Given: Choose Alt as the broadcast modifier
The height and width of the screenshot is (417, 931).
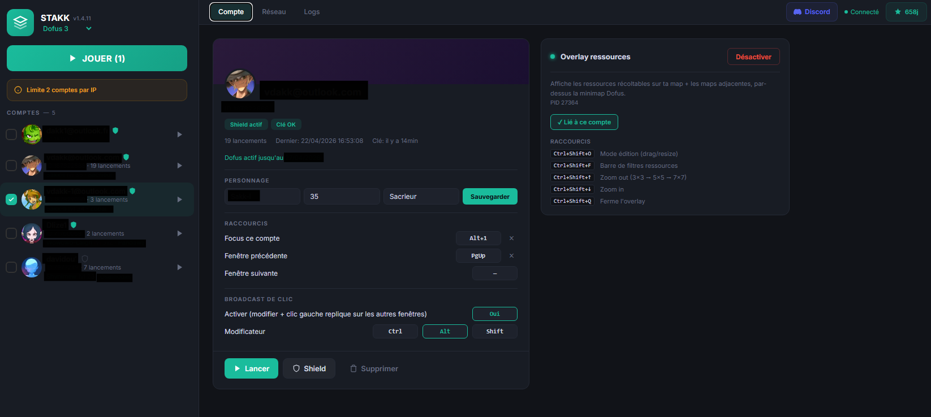Looking at the screenshot, I should coord(445,332).
